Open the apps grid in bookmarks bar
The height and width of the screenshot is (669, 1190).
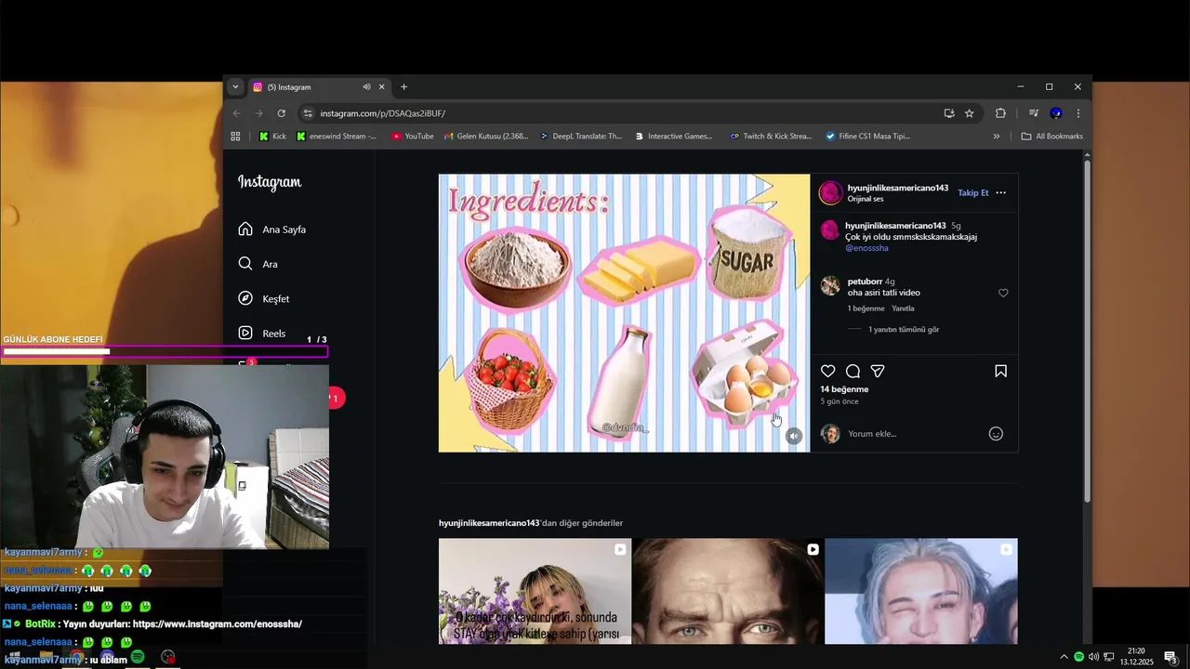[x=235, y=136]
